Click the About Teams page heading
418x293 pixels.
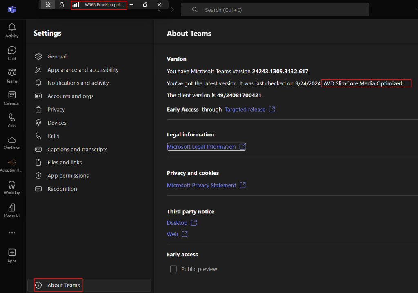(x=189, y=34)
